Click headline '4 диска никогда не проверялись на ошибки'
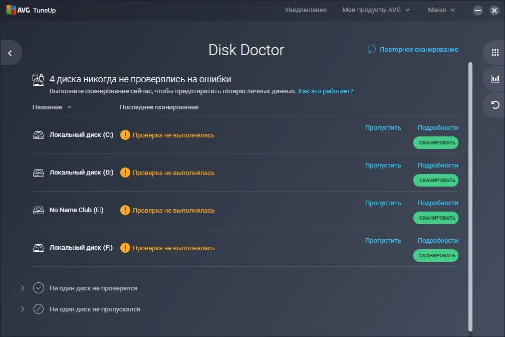The width and height of the screenshot is (505, 337). point(140,79)
